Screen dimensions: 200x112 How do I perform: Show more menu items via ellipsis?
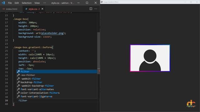[x=44, y=3]
